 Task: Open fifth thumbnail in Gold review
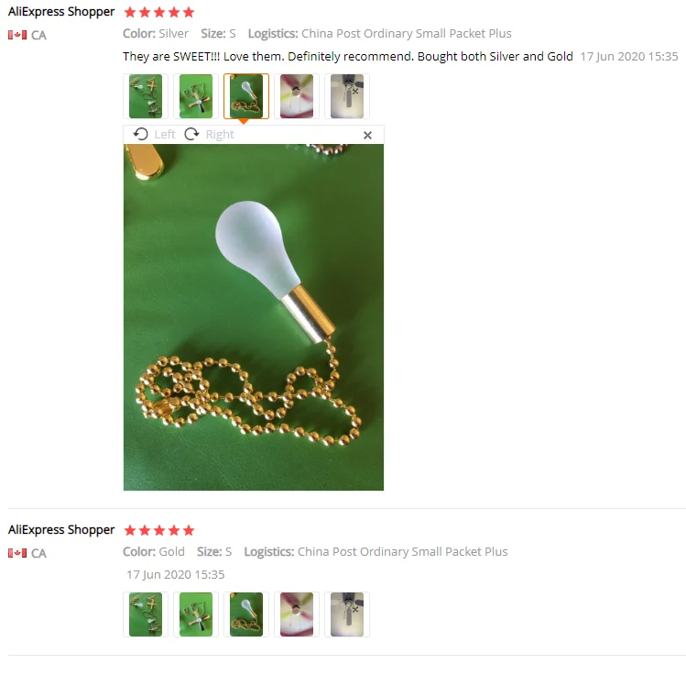[347, 614]
